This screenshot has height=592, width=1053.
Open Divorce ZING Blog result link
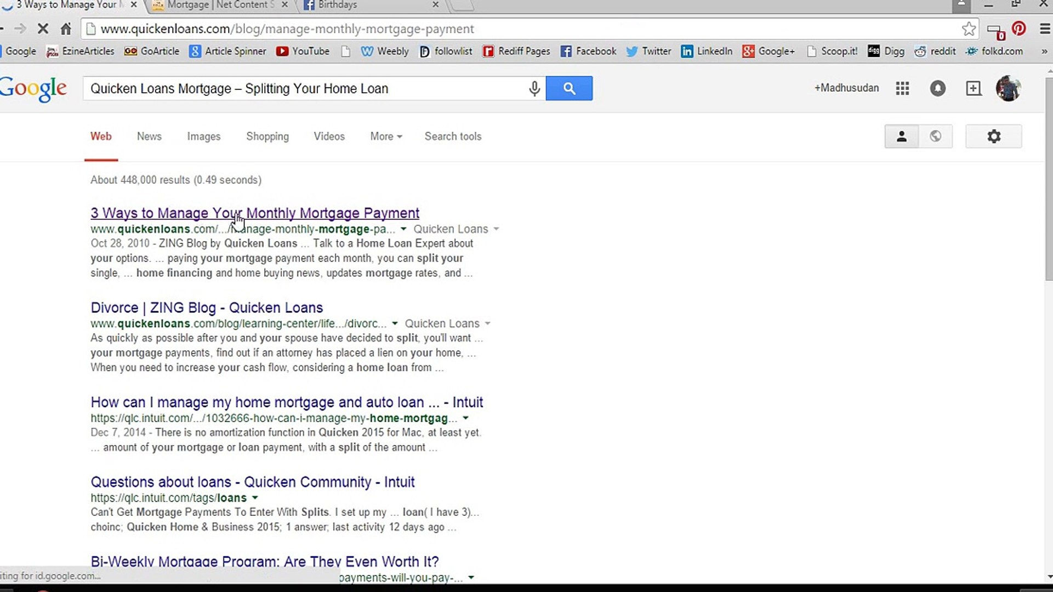[x=207, y=308]
